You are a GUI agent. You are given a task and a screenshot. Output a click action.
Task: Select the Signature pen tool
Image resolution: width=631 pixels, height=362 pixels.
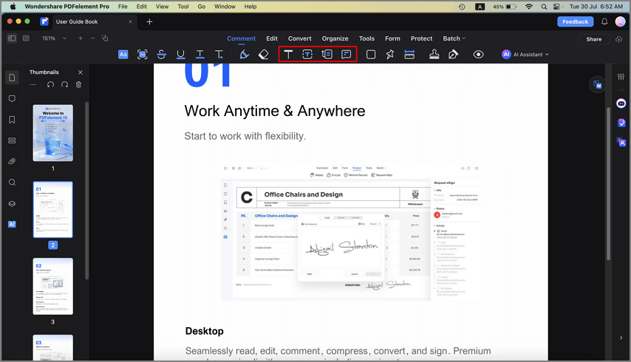(x=453, y=55)
